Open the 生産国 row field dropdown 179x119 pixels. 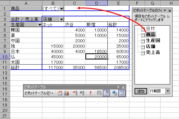coord(40,25)
